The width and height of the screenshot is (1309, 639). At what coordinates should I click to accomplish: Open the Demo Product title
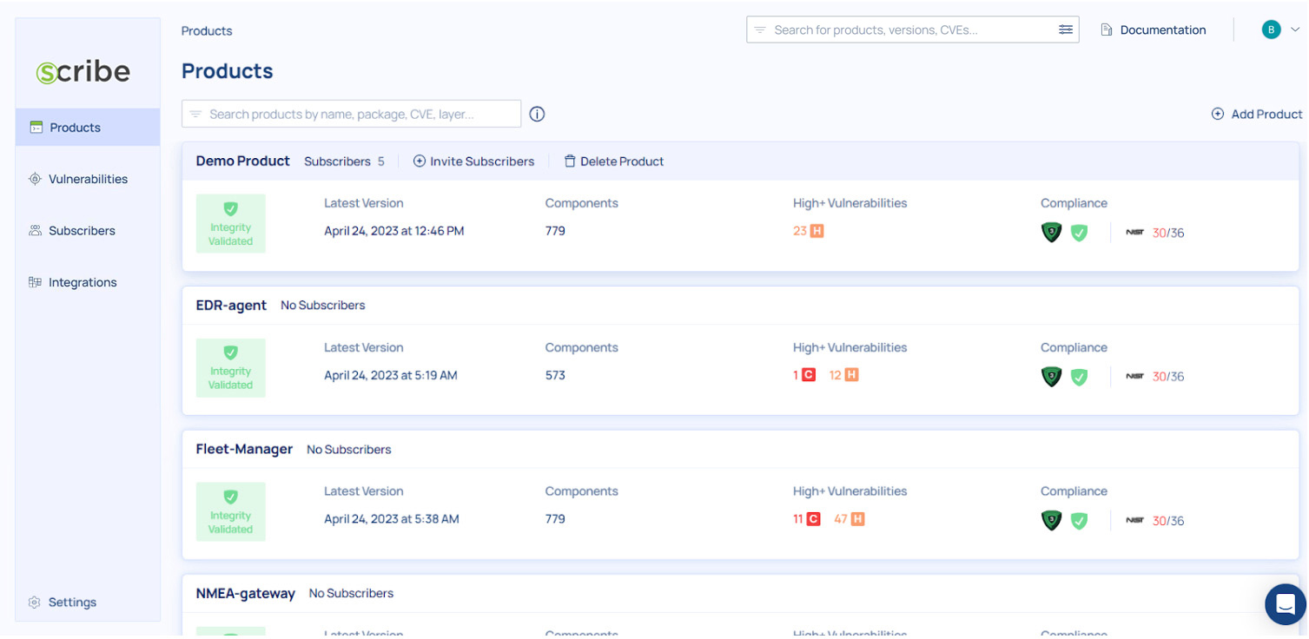tap(243, 161)
